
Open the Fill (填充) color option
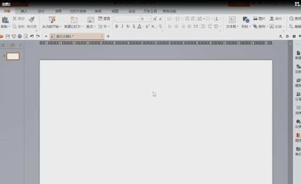277,19
